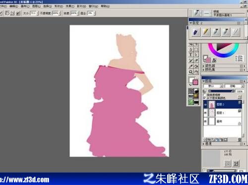Open the 编辑 (Edit) menu
248x185 pixels.
tap(14, 6)
